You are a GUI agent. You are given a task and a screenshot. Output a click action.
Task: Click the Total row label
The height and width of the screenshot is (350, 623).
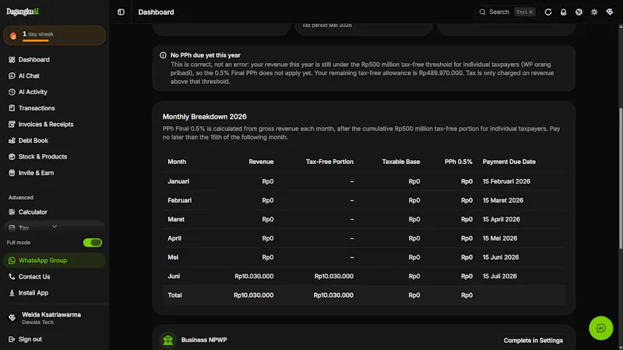pos(174,296)
